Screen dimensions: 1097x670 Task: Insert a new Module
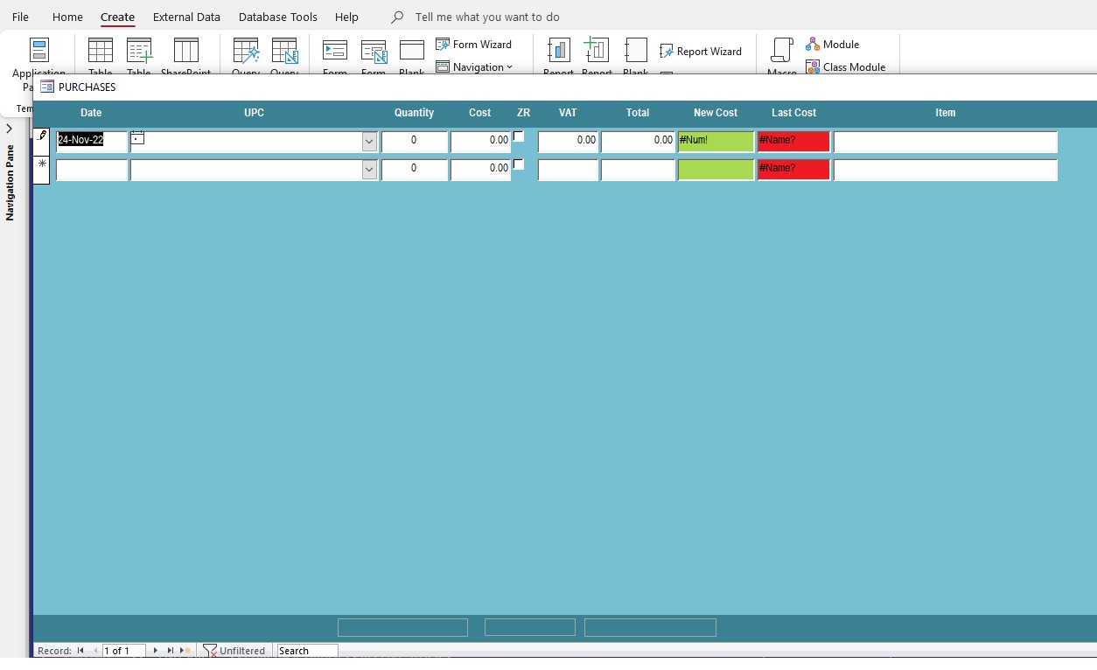point(833,44)
